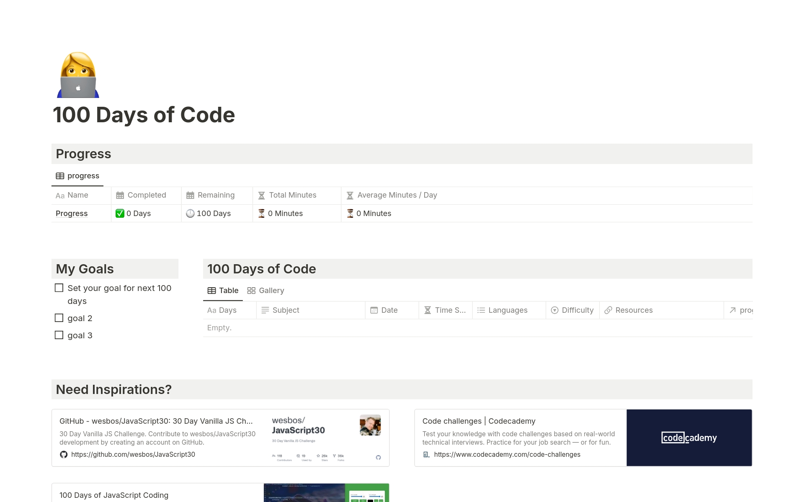This screenshot has width=804, height=502.
Task: Check the Set your goal for next 100 days box
Action: (59, 288)
